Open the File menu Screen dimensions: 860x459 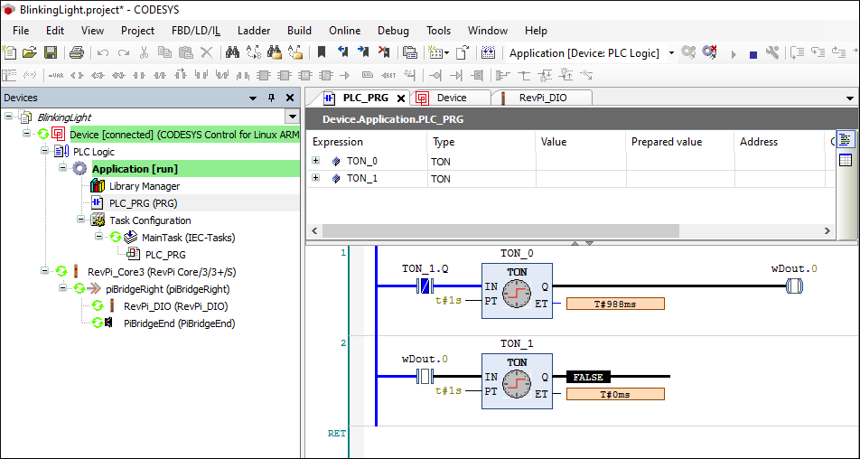[21, 31]
